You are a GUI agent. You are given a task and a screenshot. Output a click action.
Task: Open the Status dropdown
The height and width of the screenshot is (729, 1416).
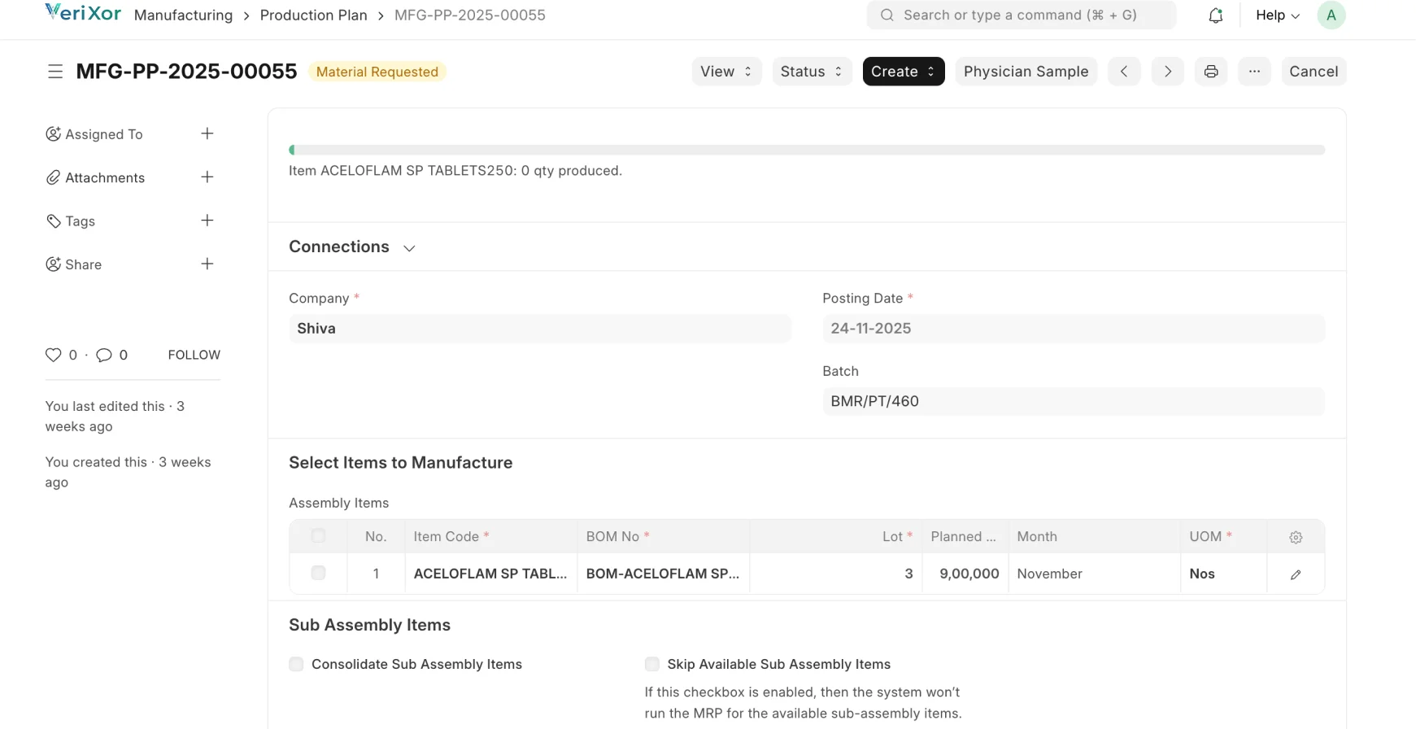(x=811, y=72)
